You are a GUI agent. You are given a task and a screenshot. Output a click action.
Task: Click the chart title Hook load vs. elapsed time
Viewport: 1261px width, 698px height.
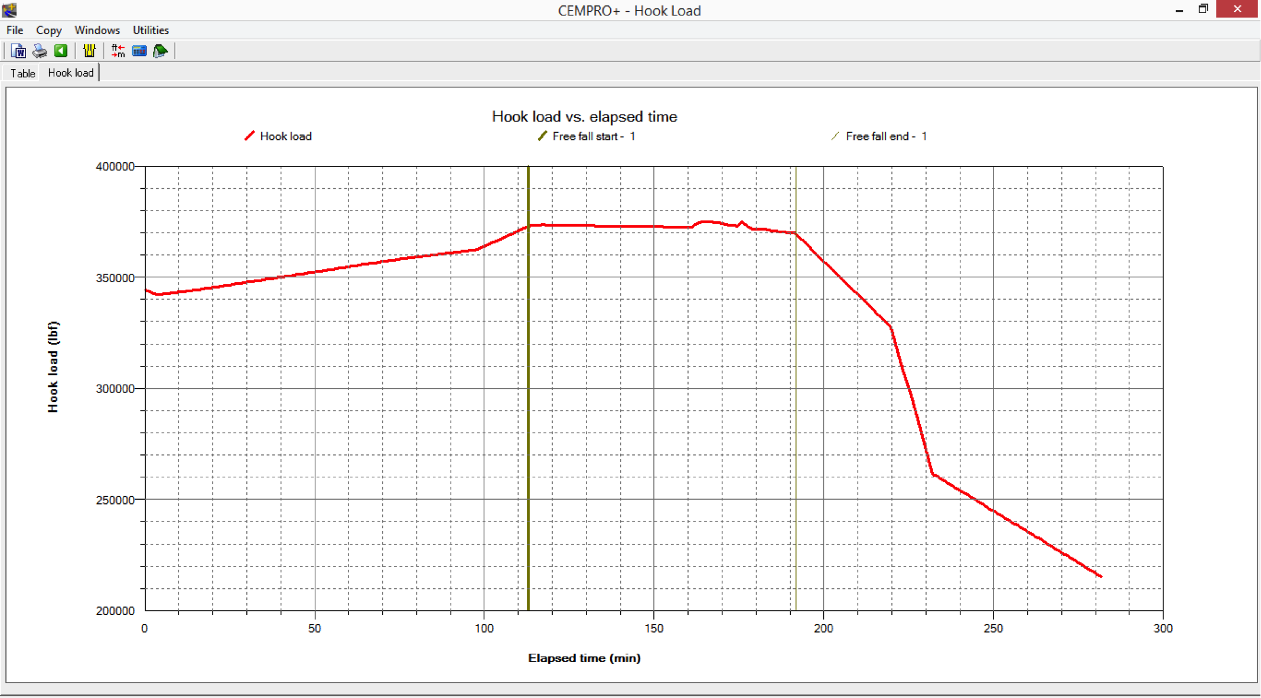[584, 117]
